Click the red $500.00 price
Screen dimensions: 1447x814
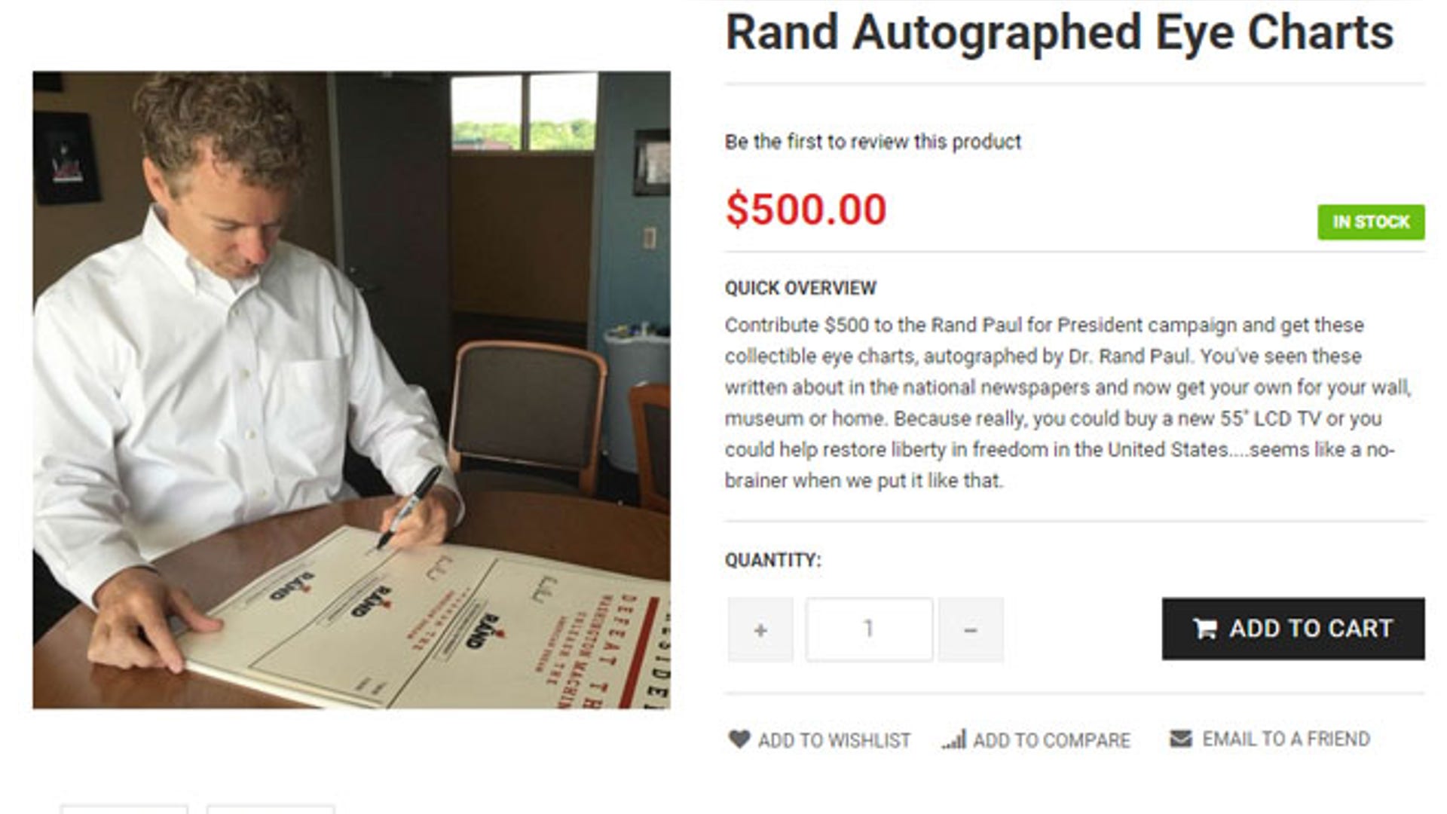(806, 210)
